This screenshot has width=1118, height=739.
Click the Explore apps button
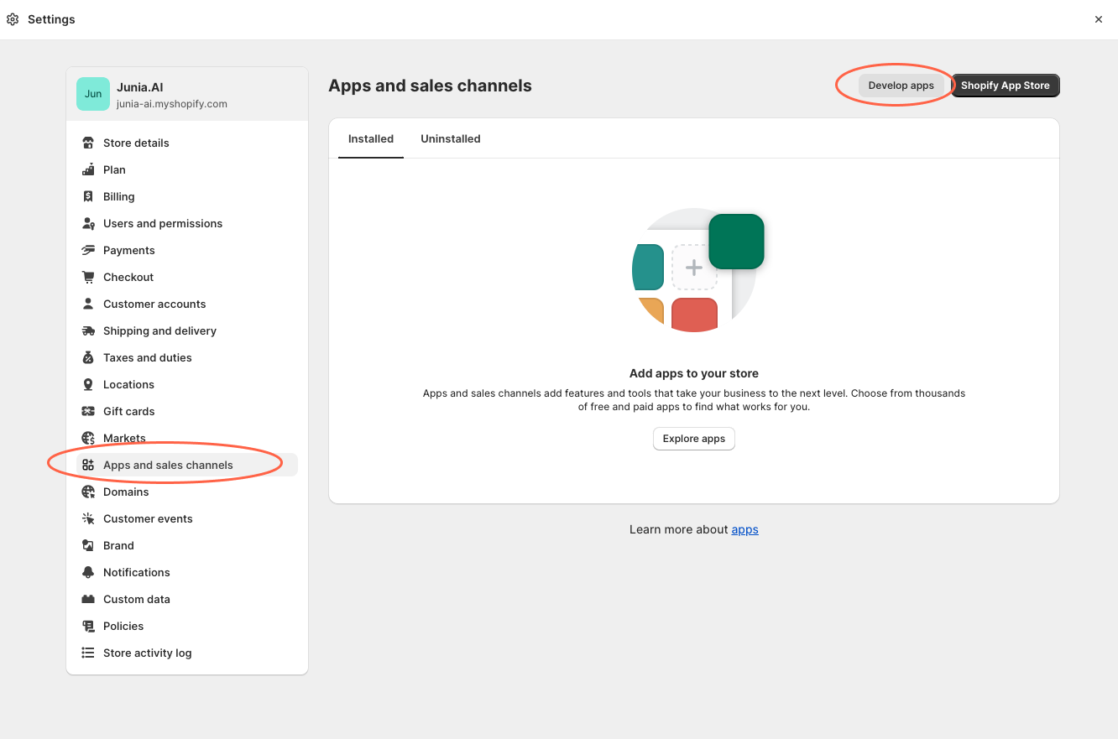click(x=693, y=438)
